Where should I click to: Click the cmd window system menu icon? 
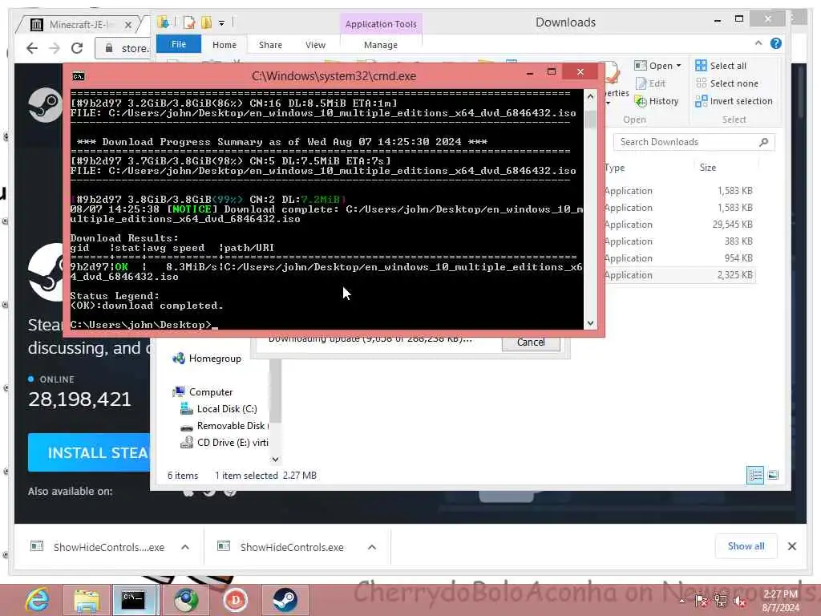pos(79,76)
